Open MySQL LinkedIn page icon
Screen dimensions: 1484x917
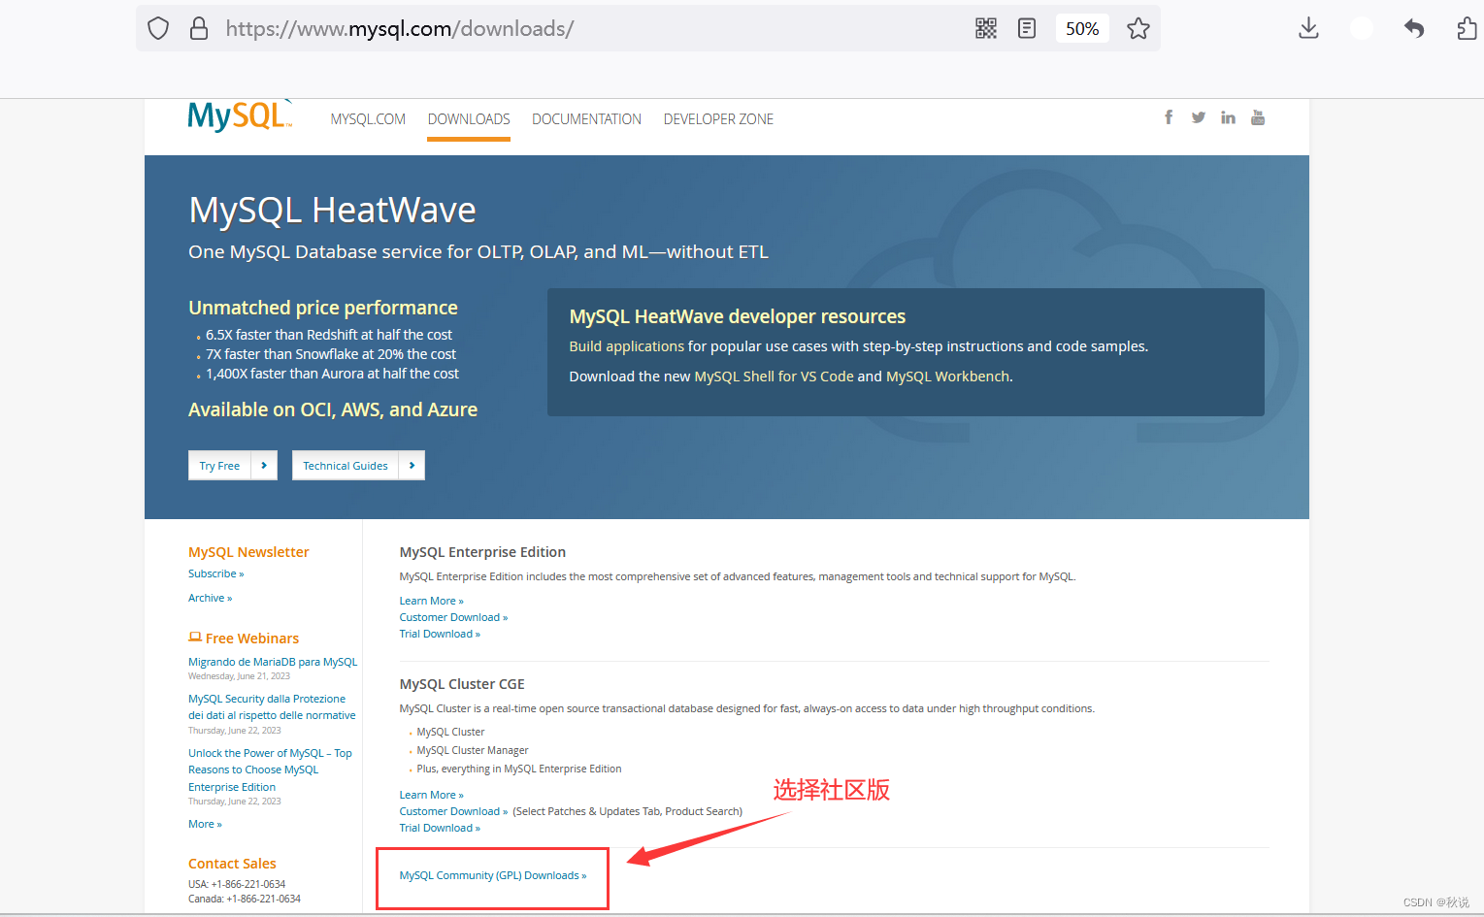[1228, 117]
